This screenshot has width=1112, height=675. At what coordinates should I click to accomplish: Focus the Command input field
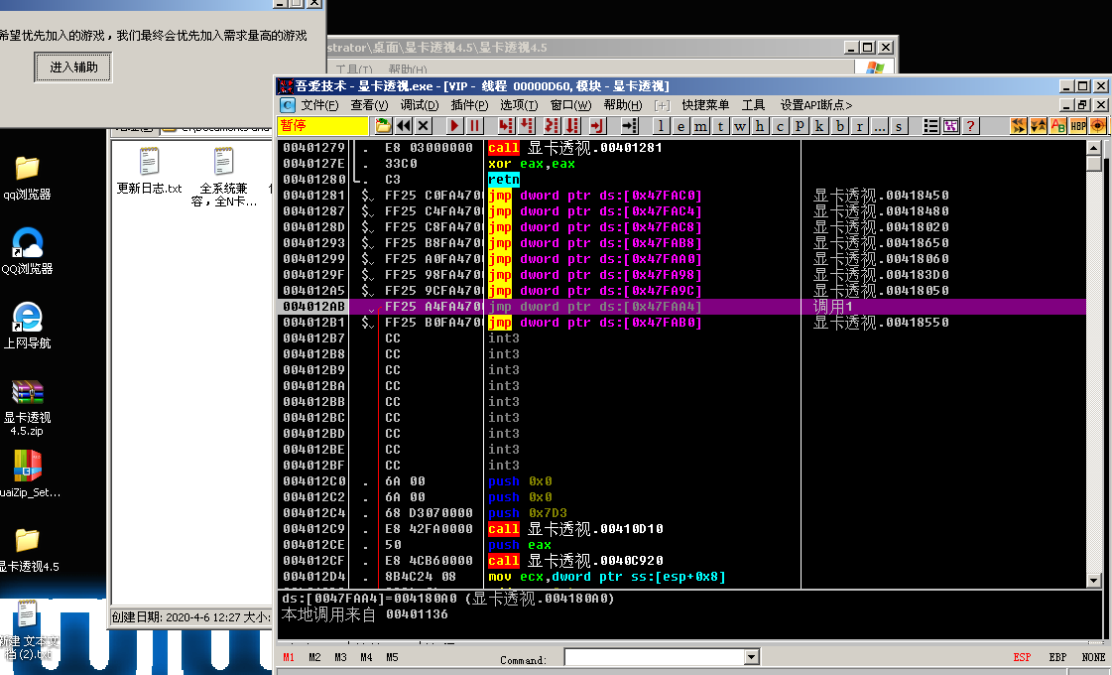tap(655, 657)
